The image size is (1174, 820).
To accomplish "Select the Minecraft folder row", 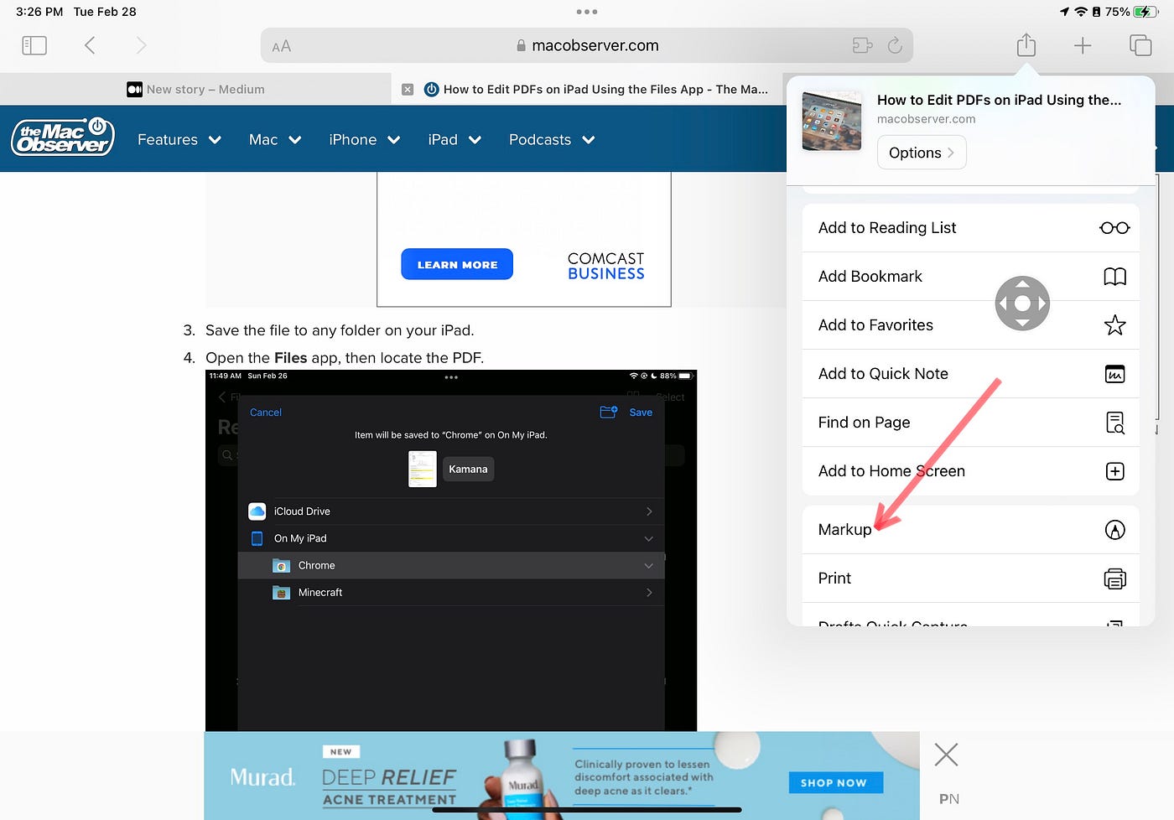I will (x=451, y=593).
